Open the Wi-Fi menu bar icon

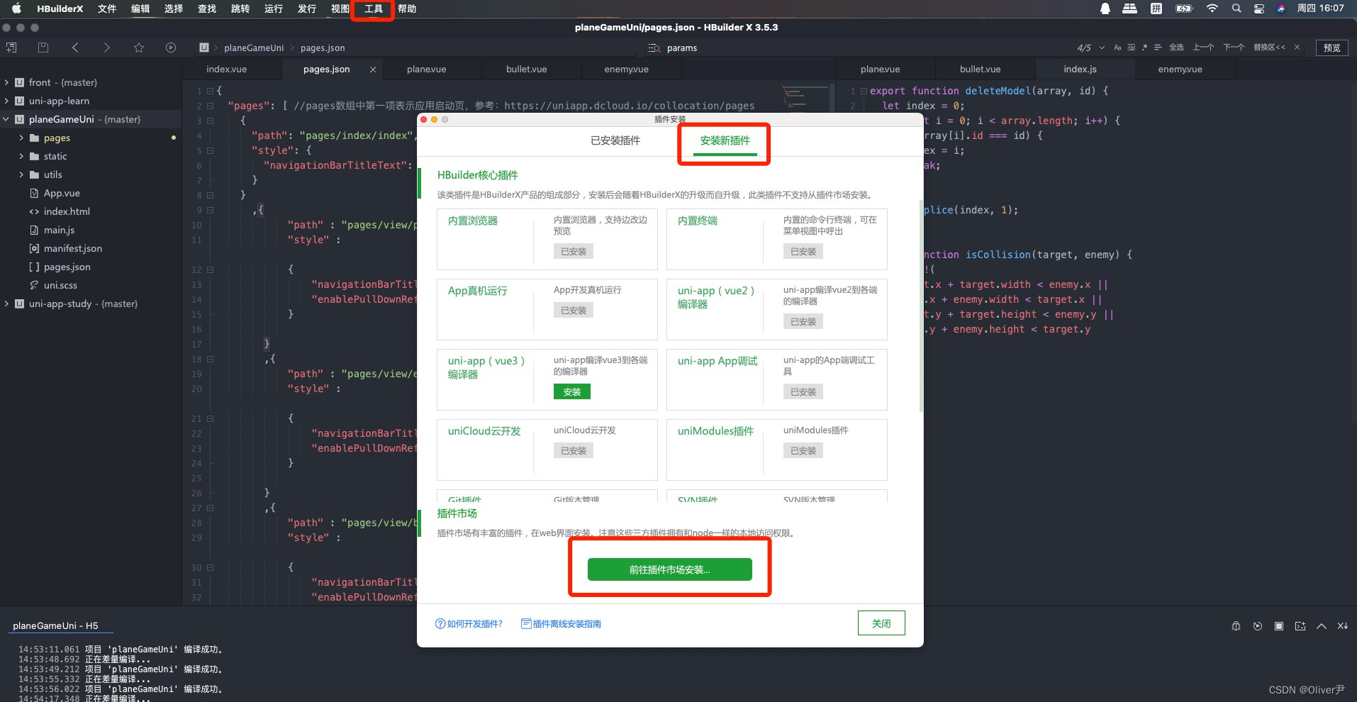[x=1212, y=9]
